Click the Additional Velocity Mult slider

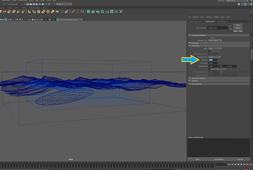click(233, 72)
